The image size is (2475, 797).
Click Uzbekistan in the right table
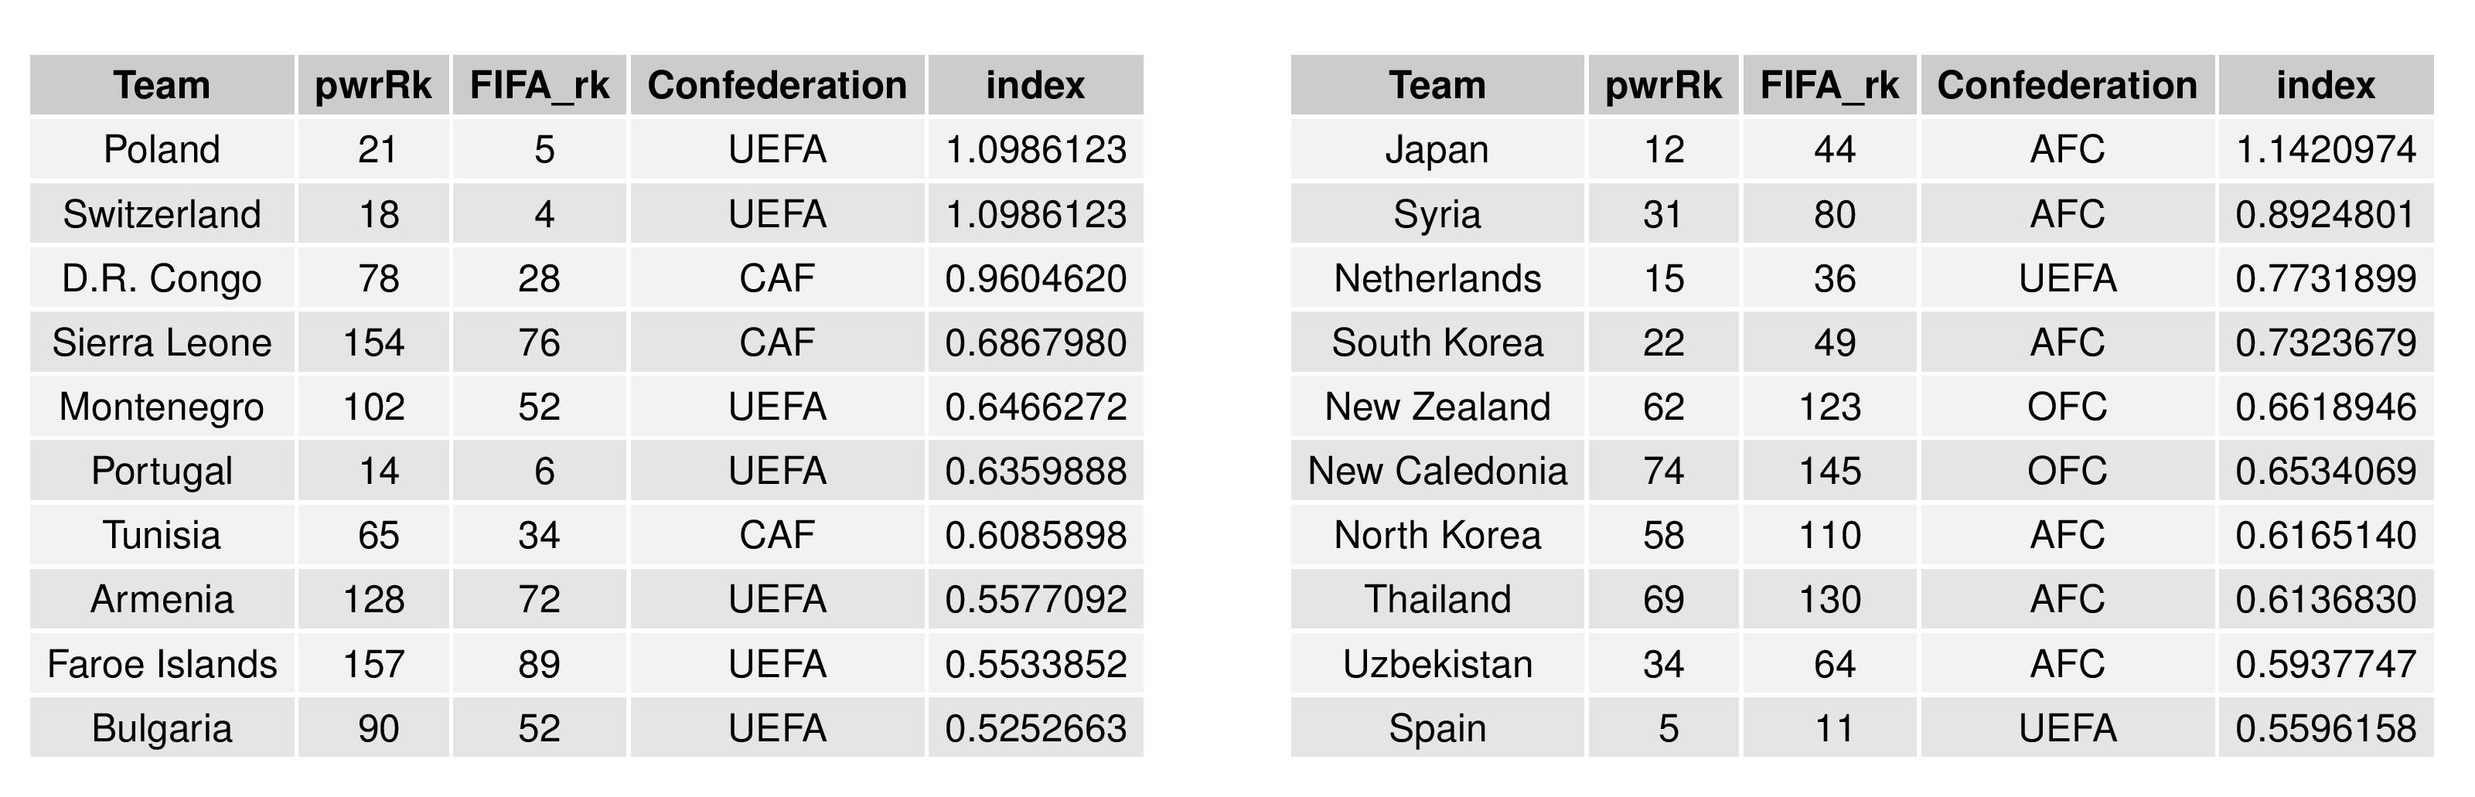click(1437, 665)
